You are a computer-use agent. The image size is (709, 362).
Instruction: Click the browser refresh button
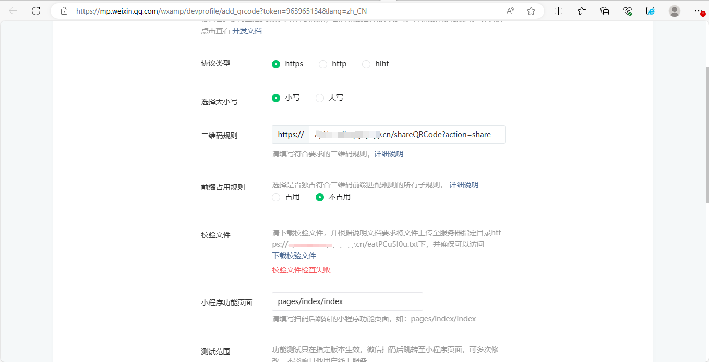click(36, 11)
